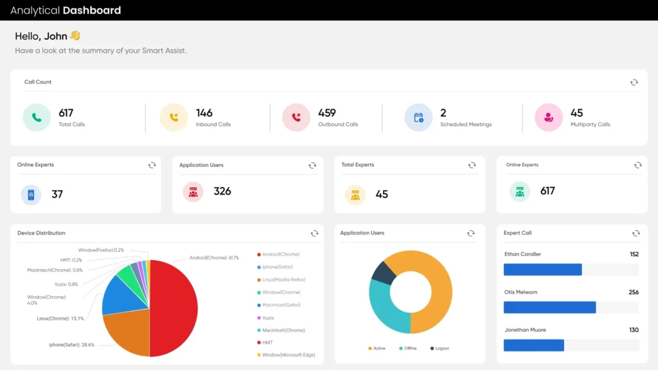The image size is (658, 370).
Task: Toggle Android(Chrome) in the device legend
Action: [x=280, y=254]
